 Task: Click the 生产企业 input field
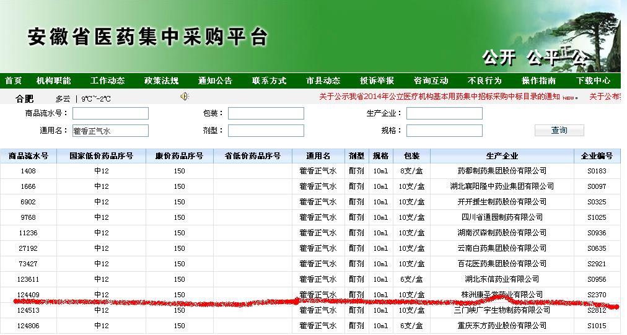point(444,113)
